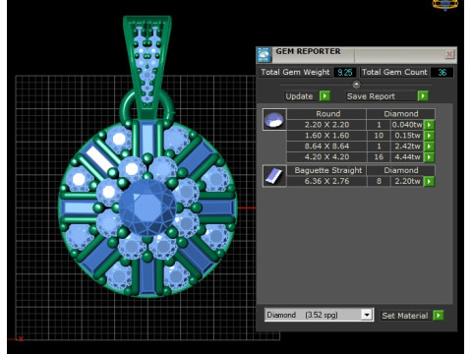The width and height of the screenshot is (472, 354).
Task: Click the 4.44tw weight cell
Action: click(x=407, y=157)
